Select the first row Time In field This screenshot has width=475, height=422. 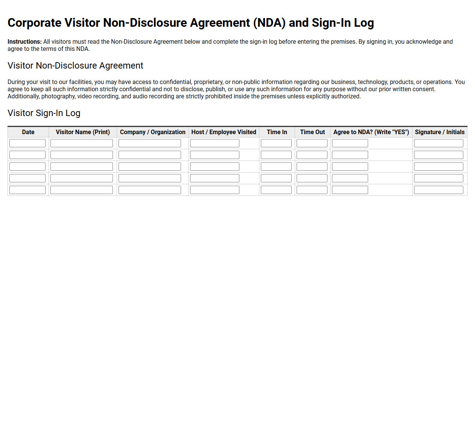[x=276, y=143]
